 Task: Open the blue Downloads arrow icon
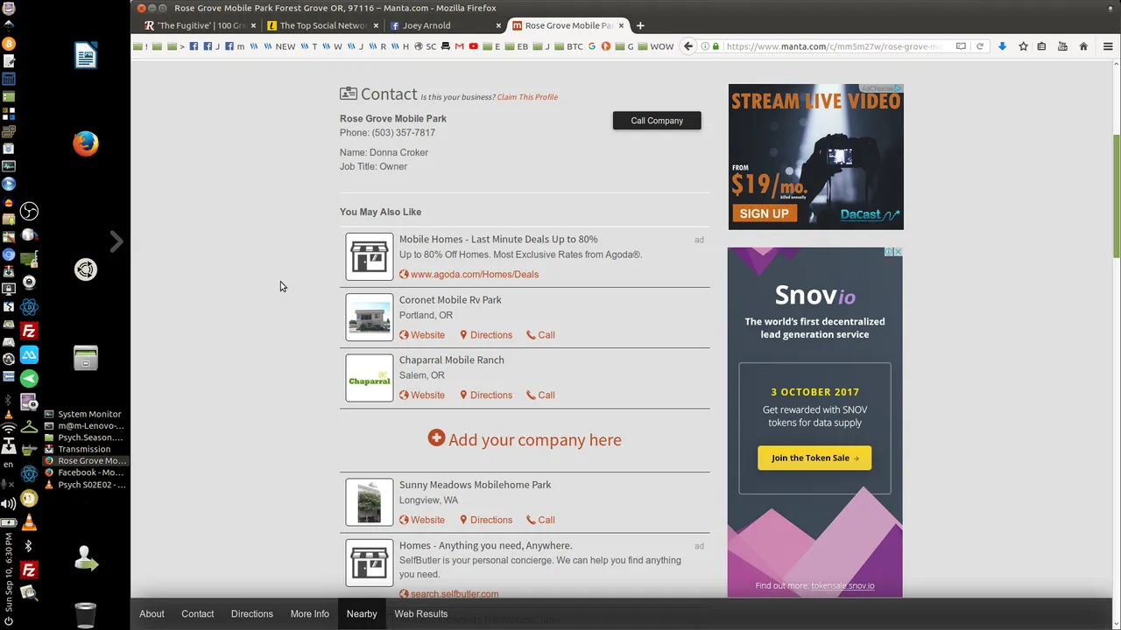[1003, 46]
